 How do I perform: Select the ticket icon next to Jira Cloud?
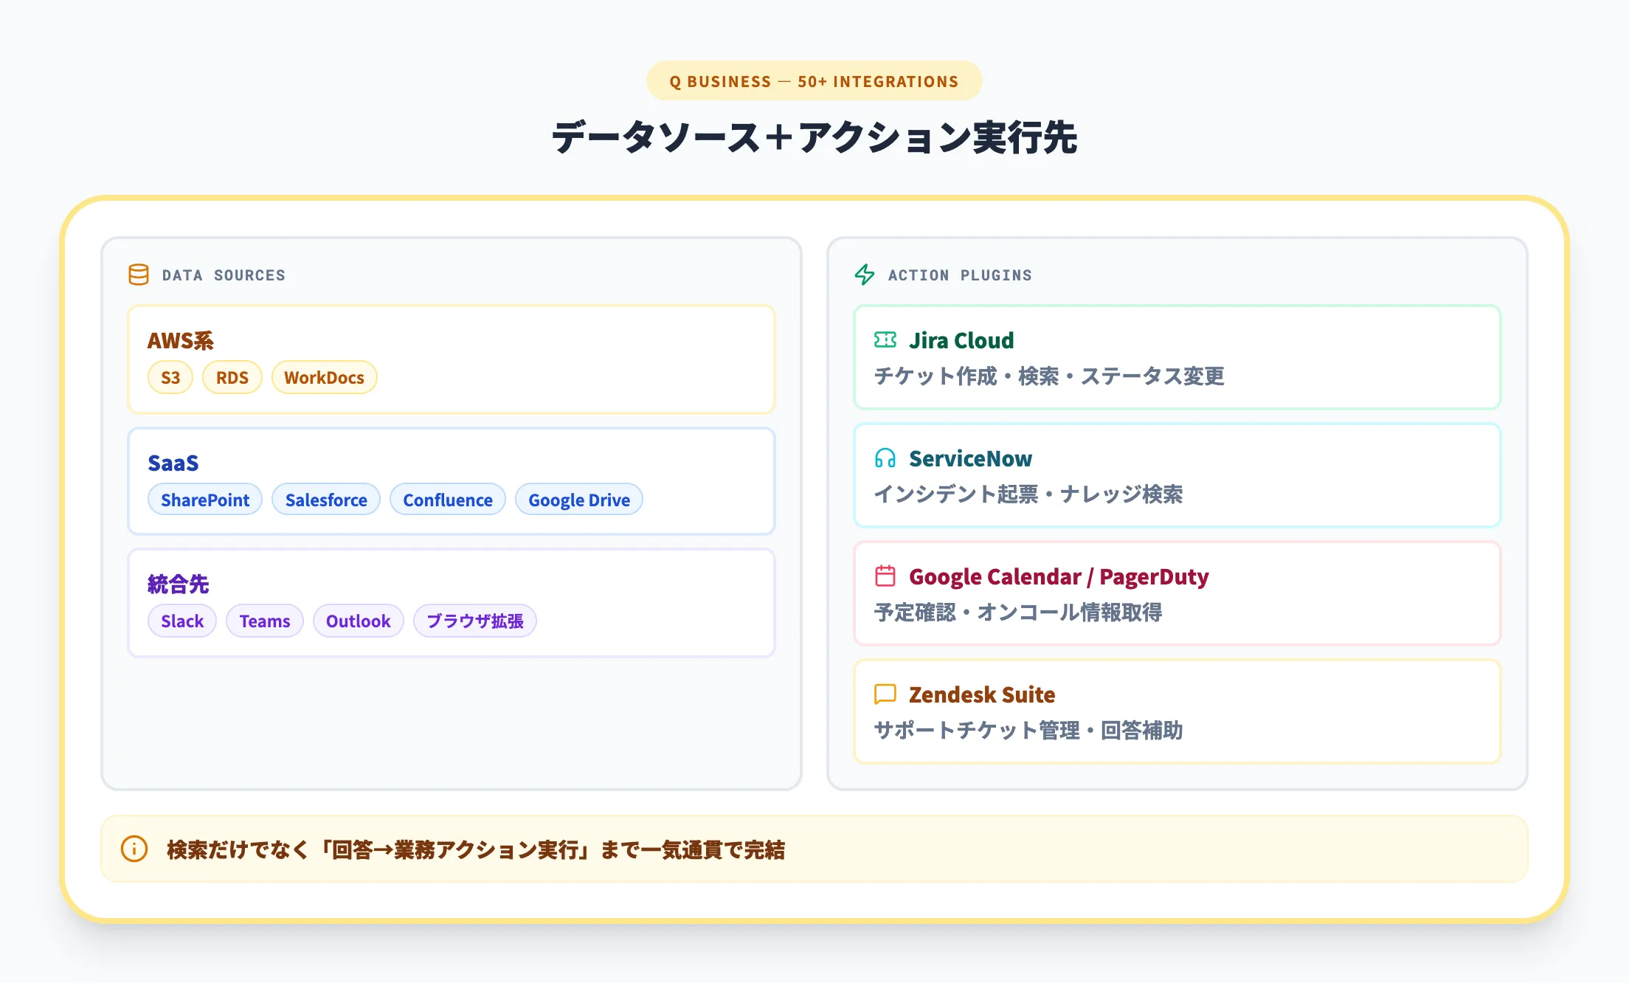coord(885,340)
